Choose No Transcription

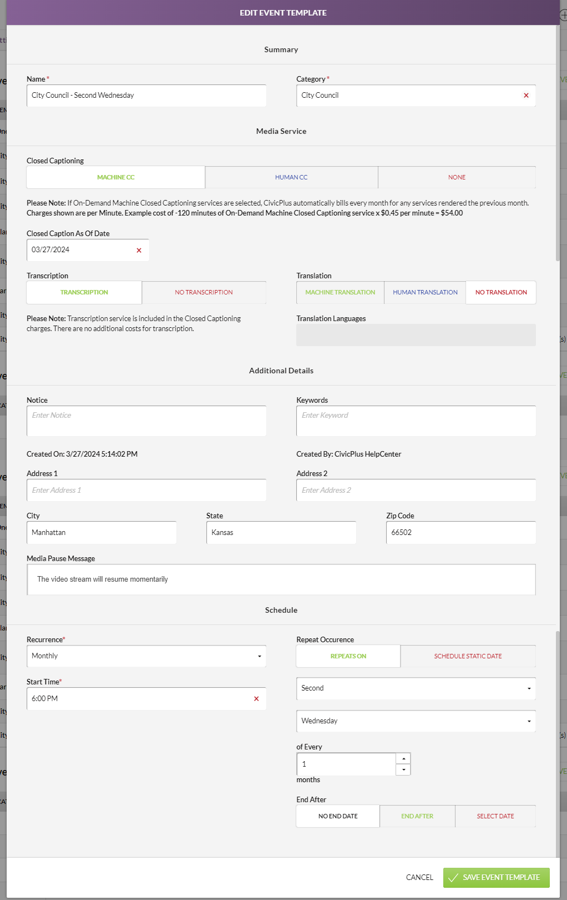click(204, 292)
